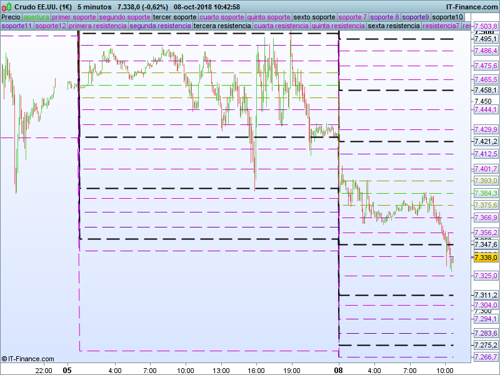Click the 7.401,7 price axis label

point(486,169)
